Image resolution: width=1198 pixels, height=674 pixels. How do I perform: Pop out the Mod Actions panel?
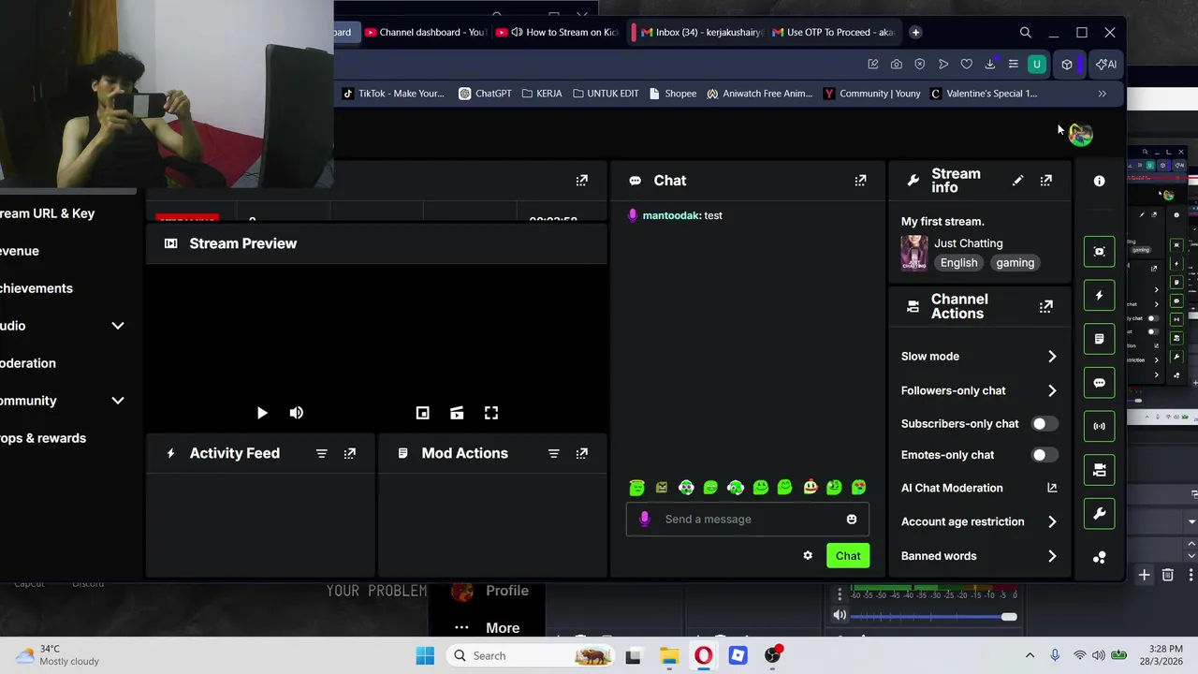click(x=581, y=453)
